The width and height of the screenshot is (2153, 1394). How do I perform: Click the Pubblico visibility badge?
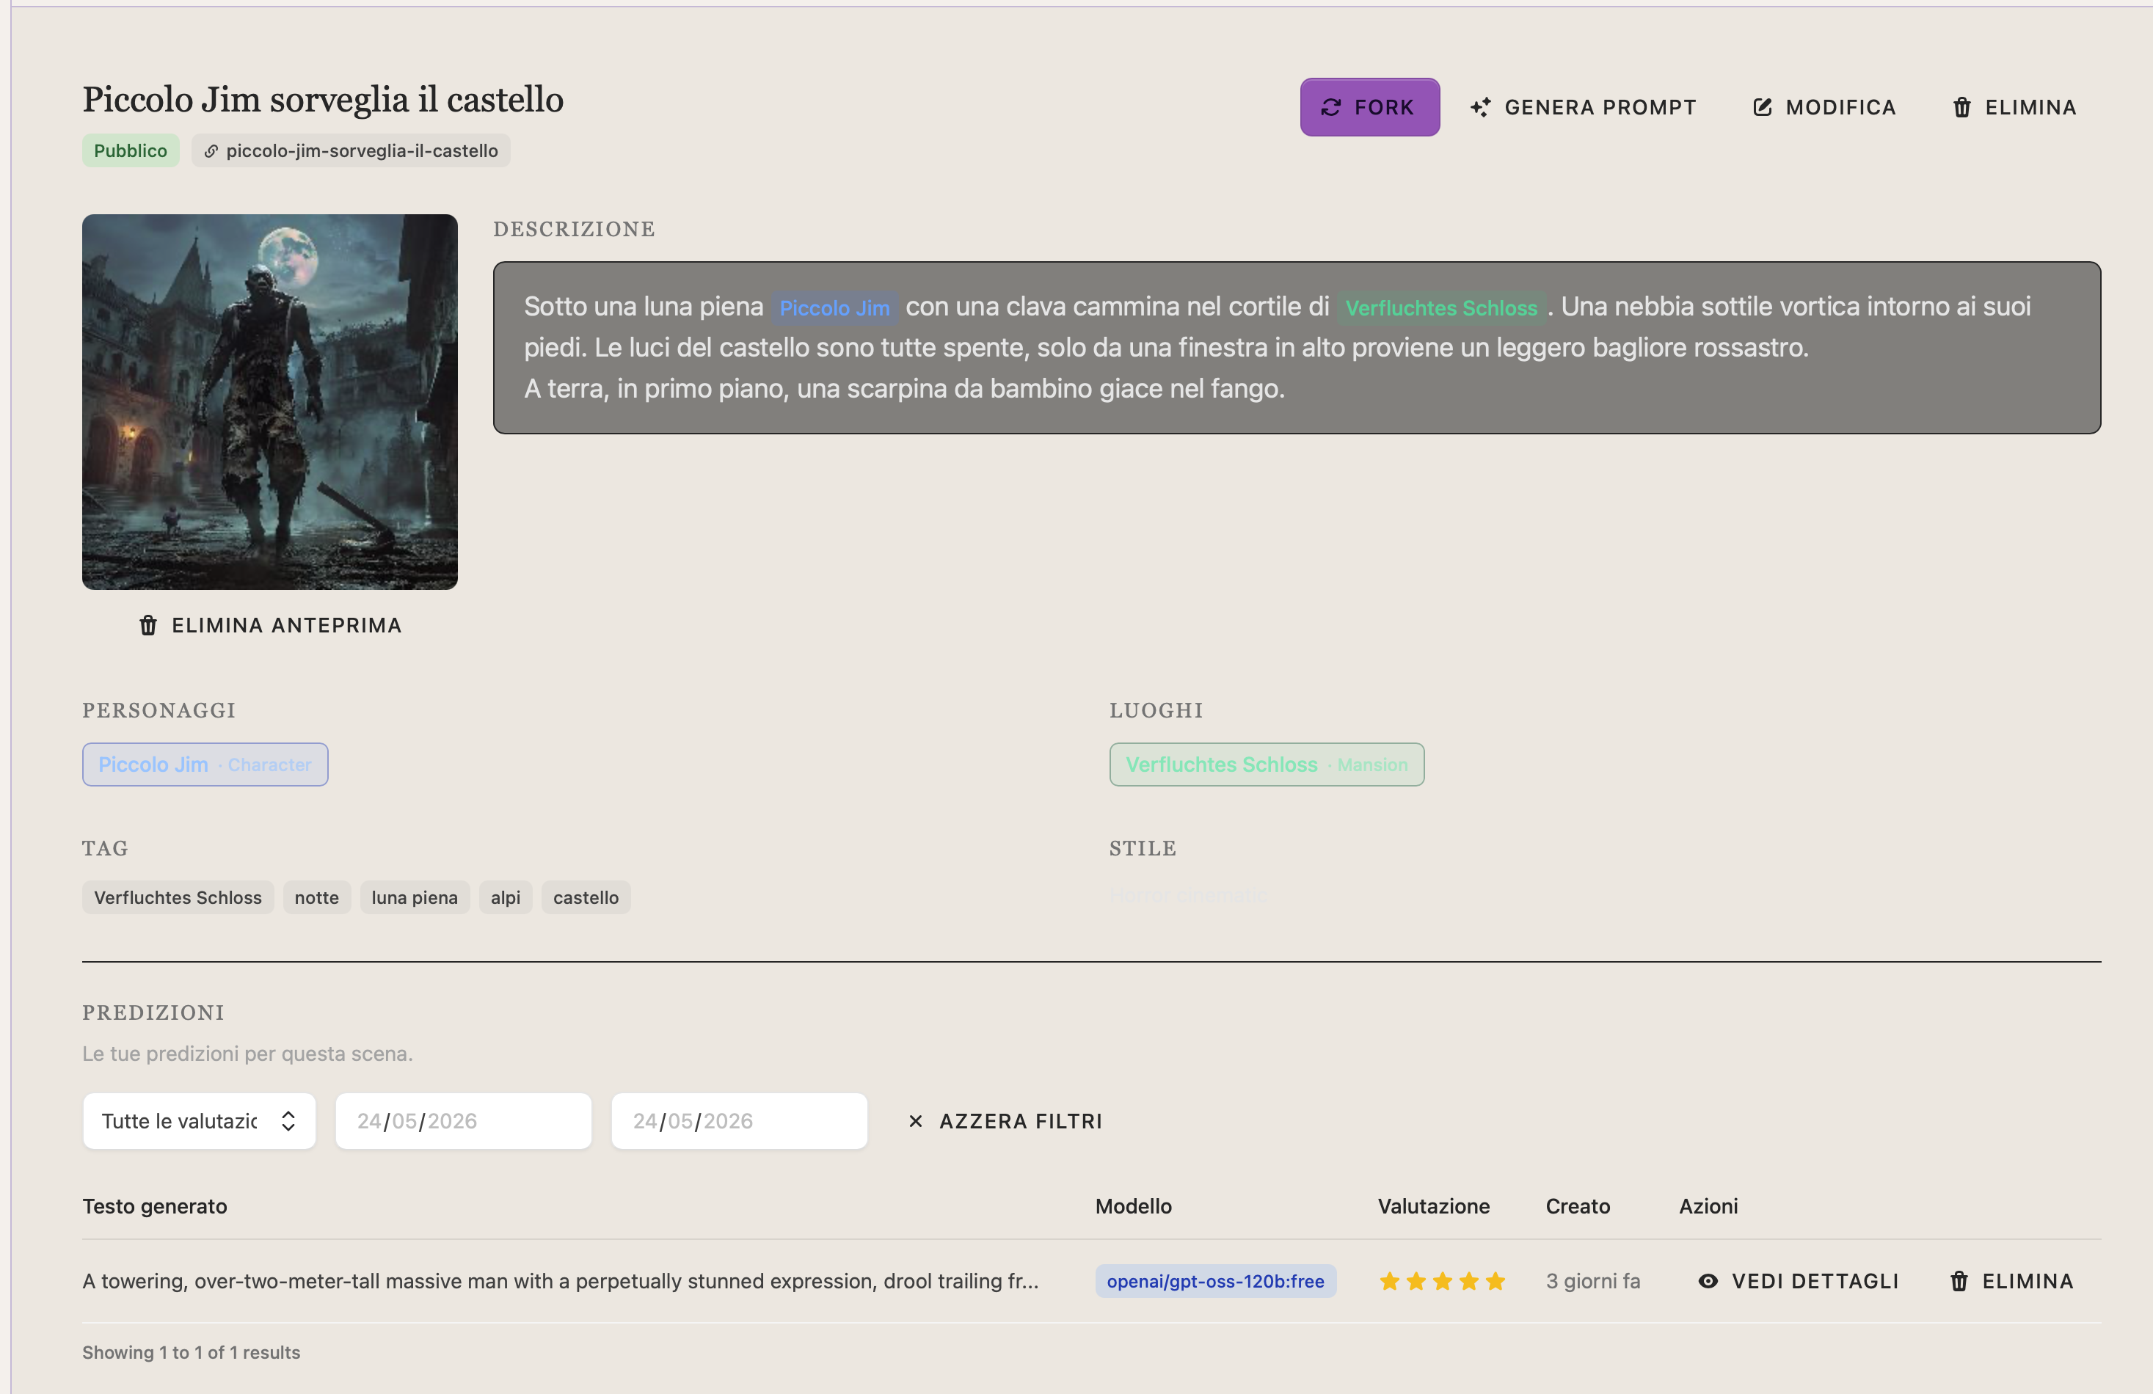pyautogui.click(x=131, y=150)
